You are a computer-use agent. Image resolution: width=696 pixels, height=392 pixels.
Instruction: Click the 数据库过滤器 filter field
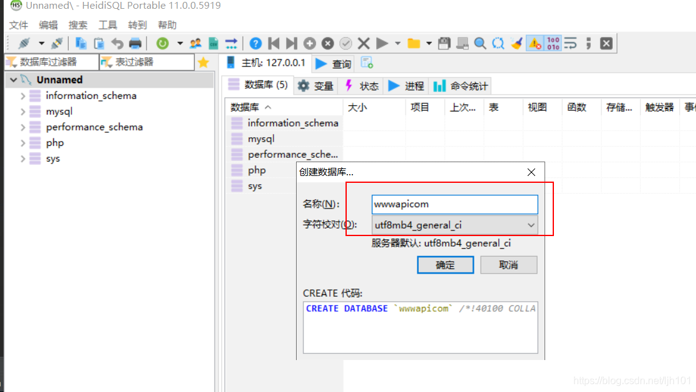point(52,62)
